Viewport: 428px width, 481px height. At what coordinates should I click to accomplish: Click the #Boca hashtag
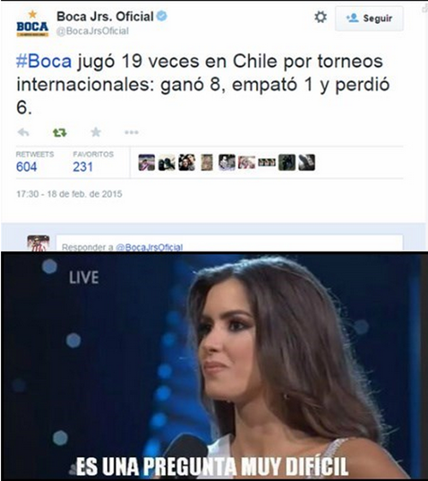pyautogui.click(x=44, y=61)
